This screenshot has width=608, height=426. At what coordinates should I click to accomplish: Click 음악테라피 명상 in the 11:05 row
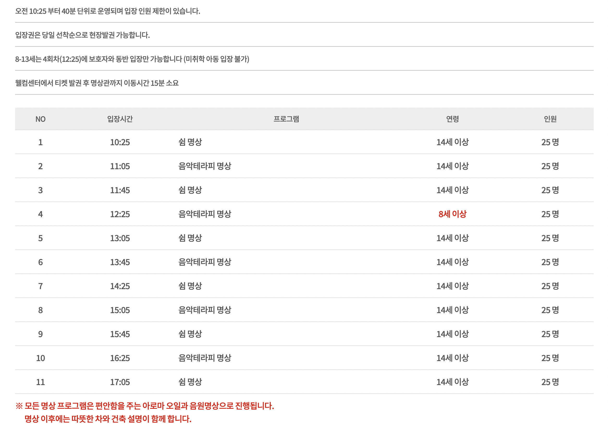click(x=204, y=166)
